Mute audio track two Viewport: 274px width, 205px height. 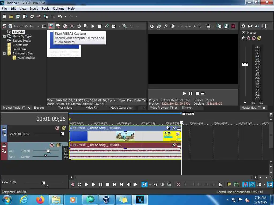coord(52,145)
